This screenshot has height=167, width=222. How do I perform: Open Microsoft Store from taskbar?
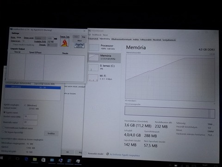[43, 160]
